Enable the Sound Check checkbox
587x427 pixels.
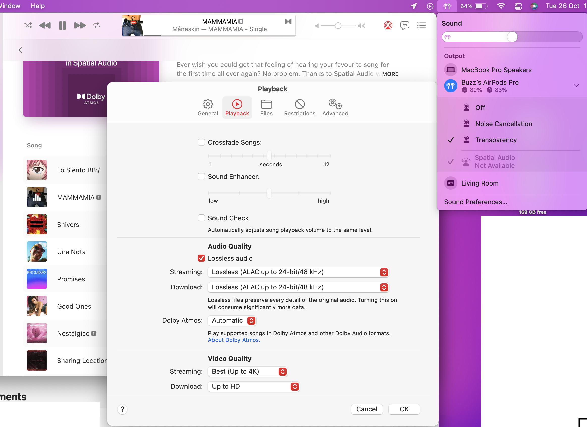coord(201,218)
